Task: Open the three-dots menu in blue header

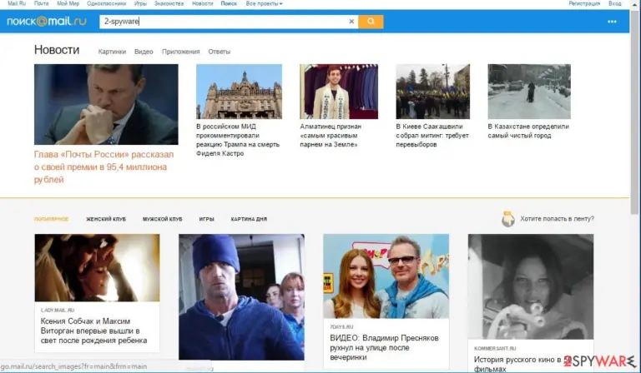Action: click(612, 22)
